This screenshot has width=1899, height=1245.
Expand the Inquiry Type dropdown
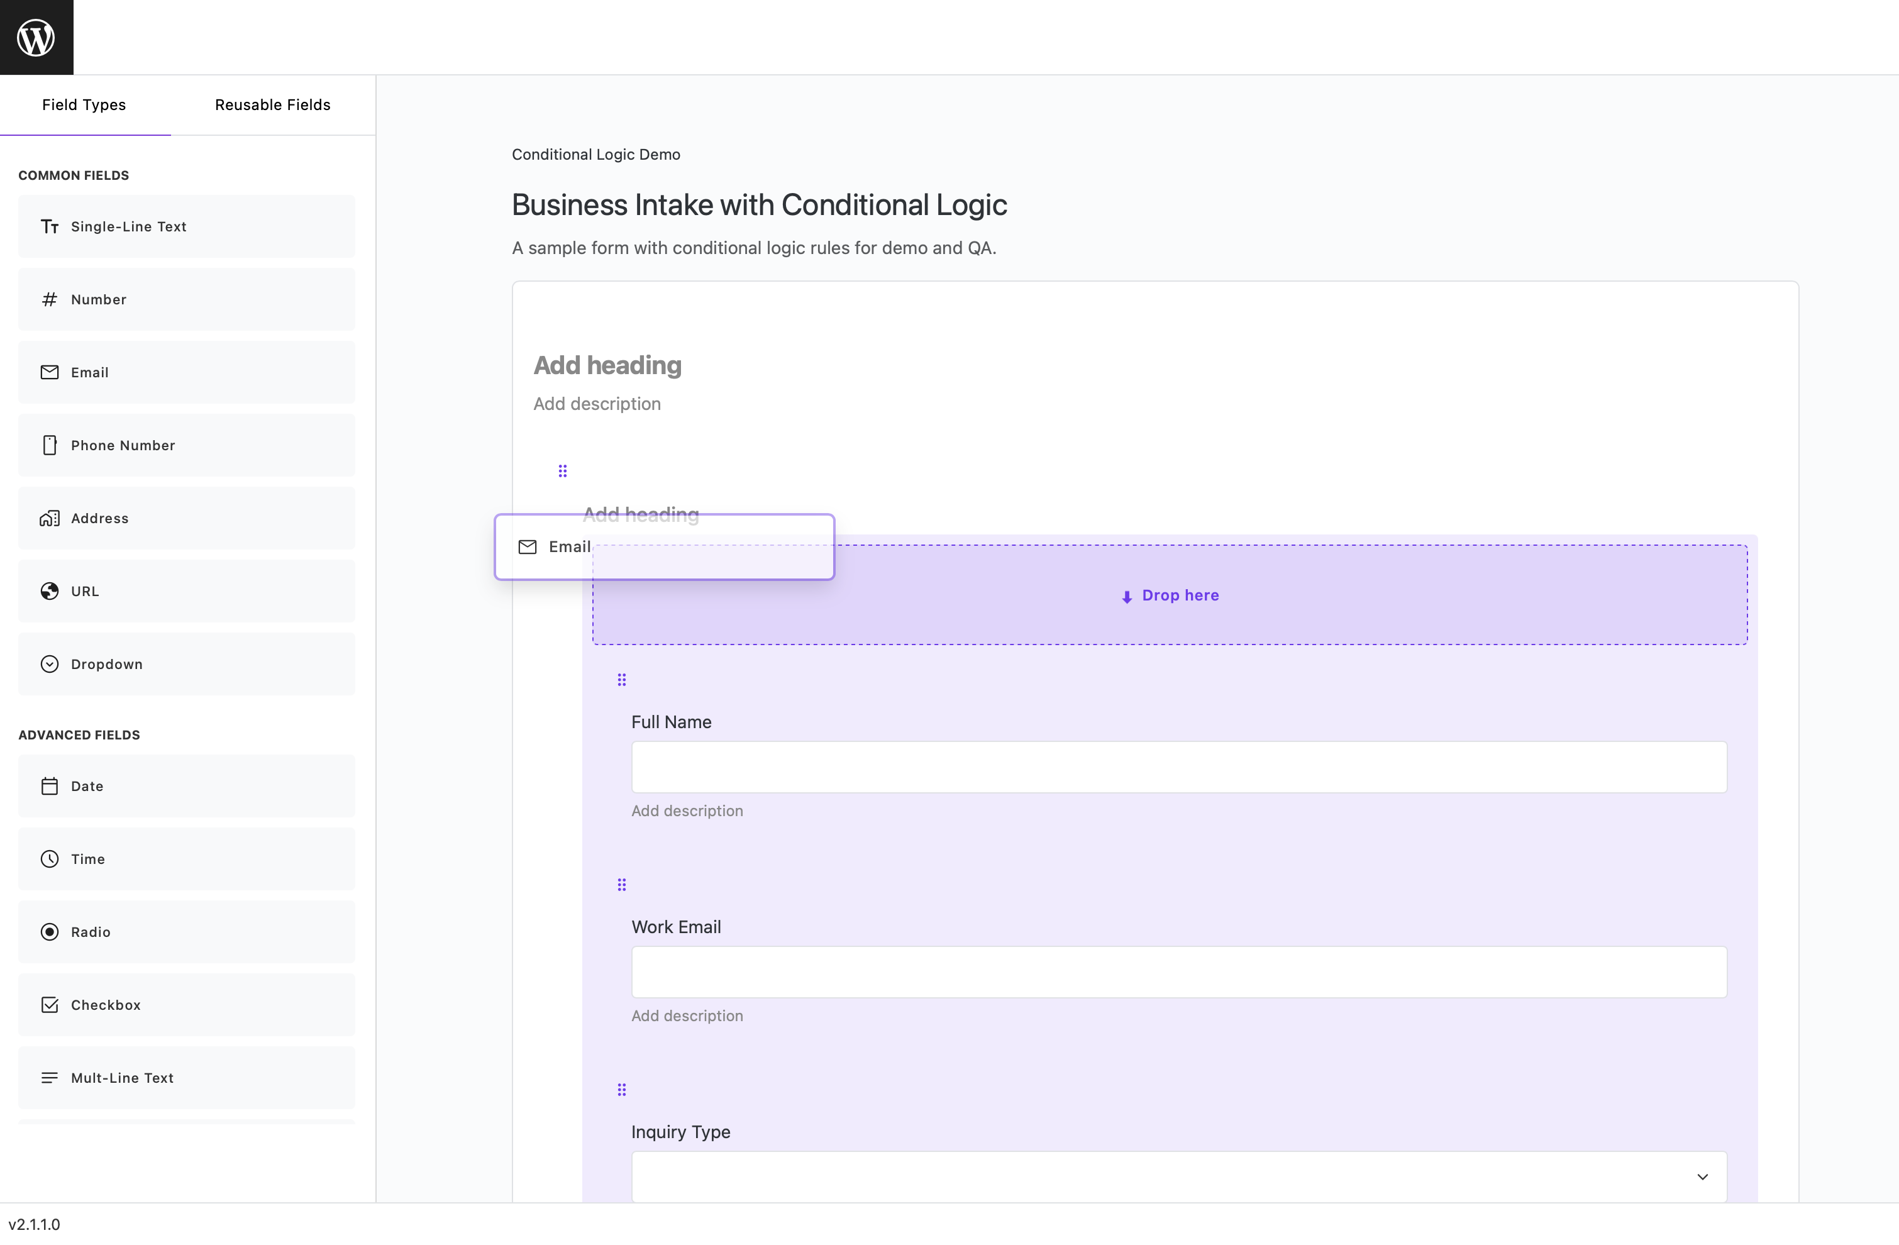point(1703,1176)
